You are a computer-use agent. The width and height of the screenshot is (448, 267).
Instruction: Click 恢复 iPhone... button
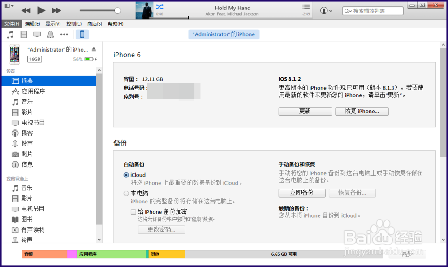[x=362, y=112]
